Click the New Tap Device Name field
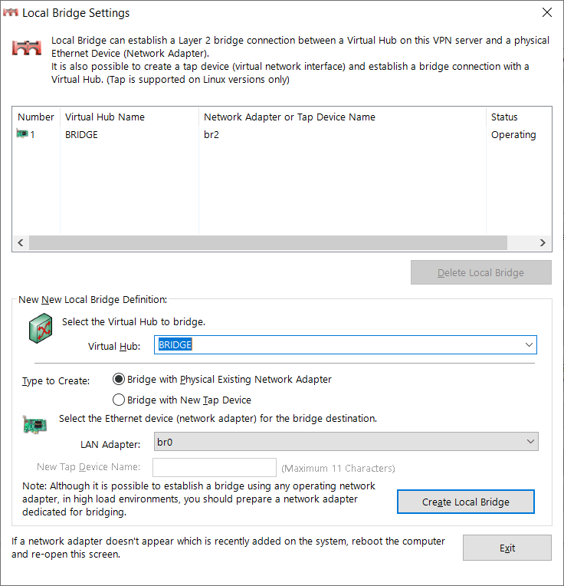564x586 pixels. (x=215, y=468)
